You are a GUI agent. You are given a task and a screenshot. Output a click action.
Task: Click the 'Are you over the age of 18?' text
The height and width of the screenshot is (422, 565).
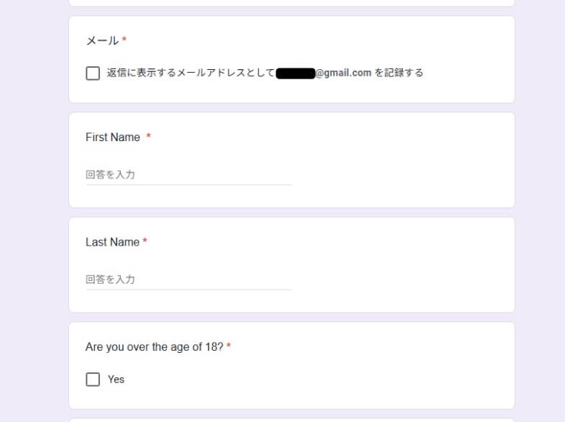(x=154, y=347)
